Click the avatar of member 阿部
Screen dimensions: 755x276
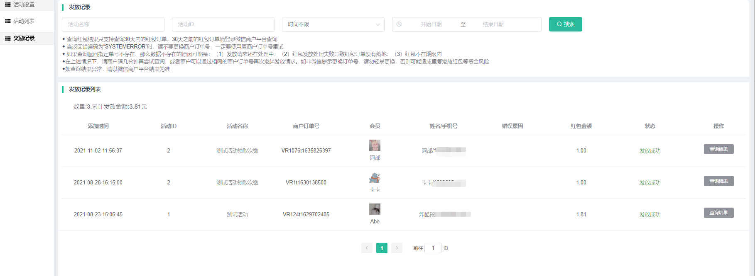tap(375, 145)
